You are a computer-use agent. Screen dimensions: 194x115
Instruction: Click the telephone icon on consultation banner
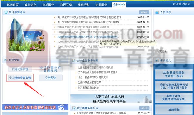[61, 107]
